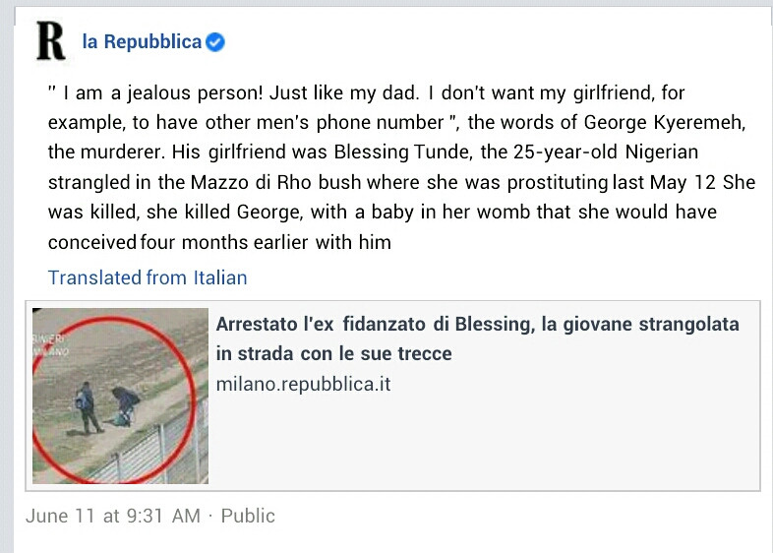Click the last line 'conceived four months earlier with him'
This screenshot has width=773, height=553.
tap(220, 242)
